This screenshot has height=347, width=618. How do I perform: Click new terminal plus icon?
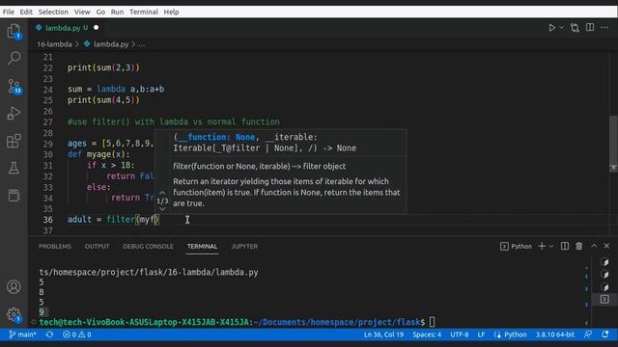[542, 247]
